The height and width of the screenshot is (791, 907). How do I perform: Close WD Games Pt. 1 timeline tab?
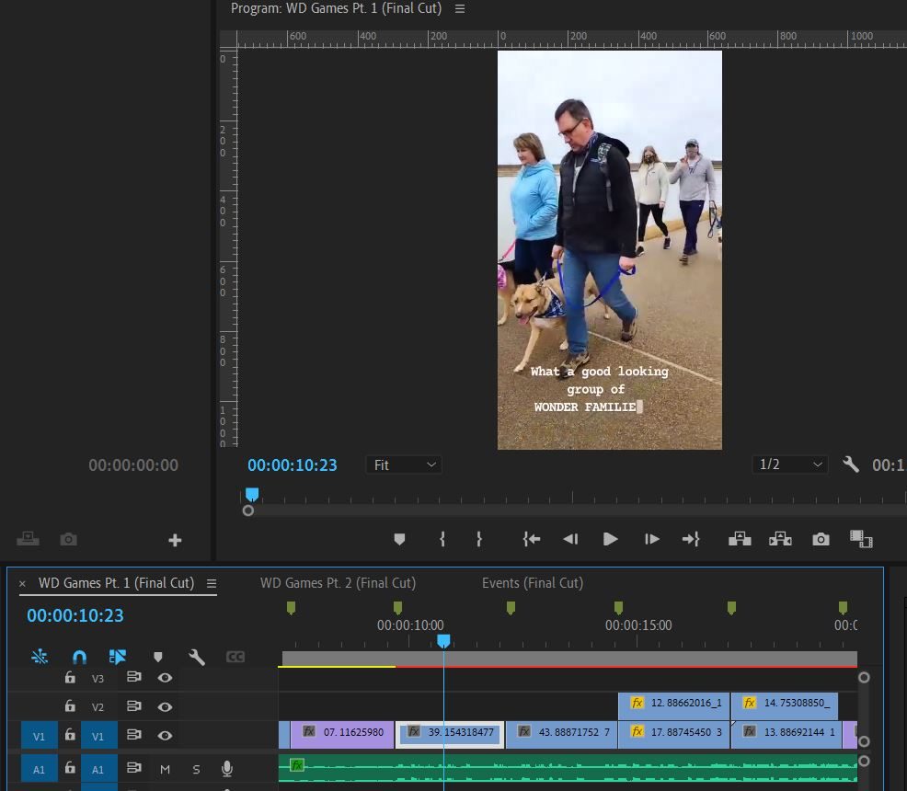pyautogui.click(x=22, y=584)
